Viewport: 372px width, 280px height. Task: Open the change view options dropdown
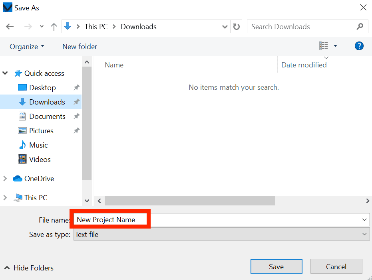pyautogui.click(x=335, y=45)
